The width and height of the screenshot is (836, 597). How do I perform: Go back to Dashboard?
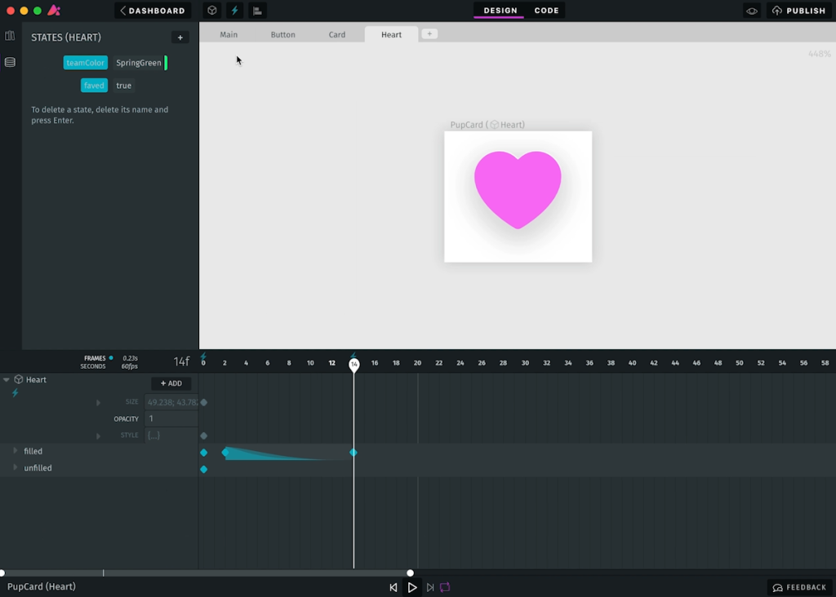click(x=153, y=11)
